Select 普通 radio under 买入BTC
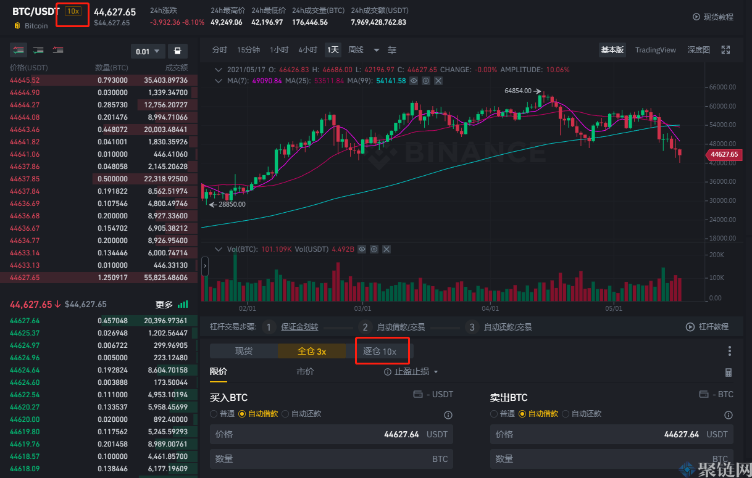 point(214,414)
